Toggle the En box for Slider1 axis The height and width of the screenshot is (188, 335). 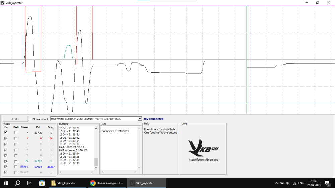tap(6, 167)
